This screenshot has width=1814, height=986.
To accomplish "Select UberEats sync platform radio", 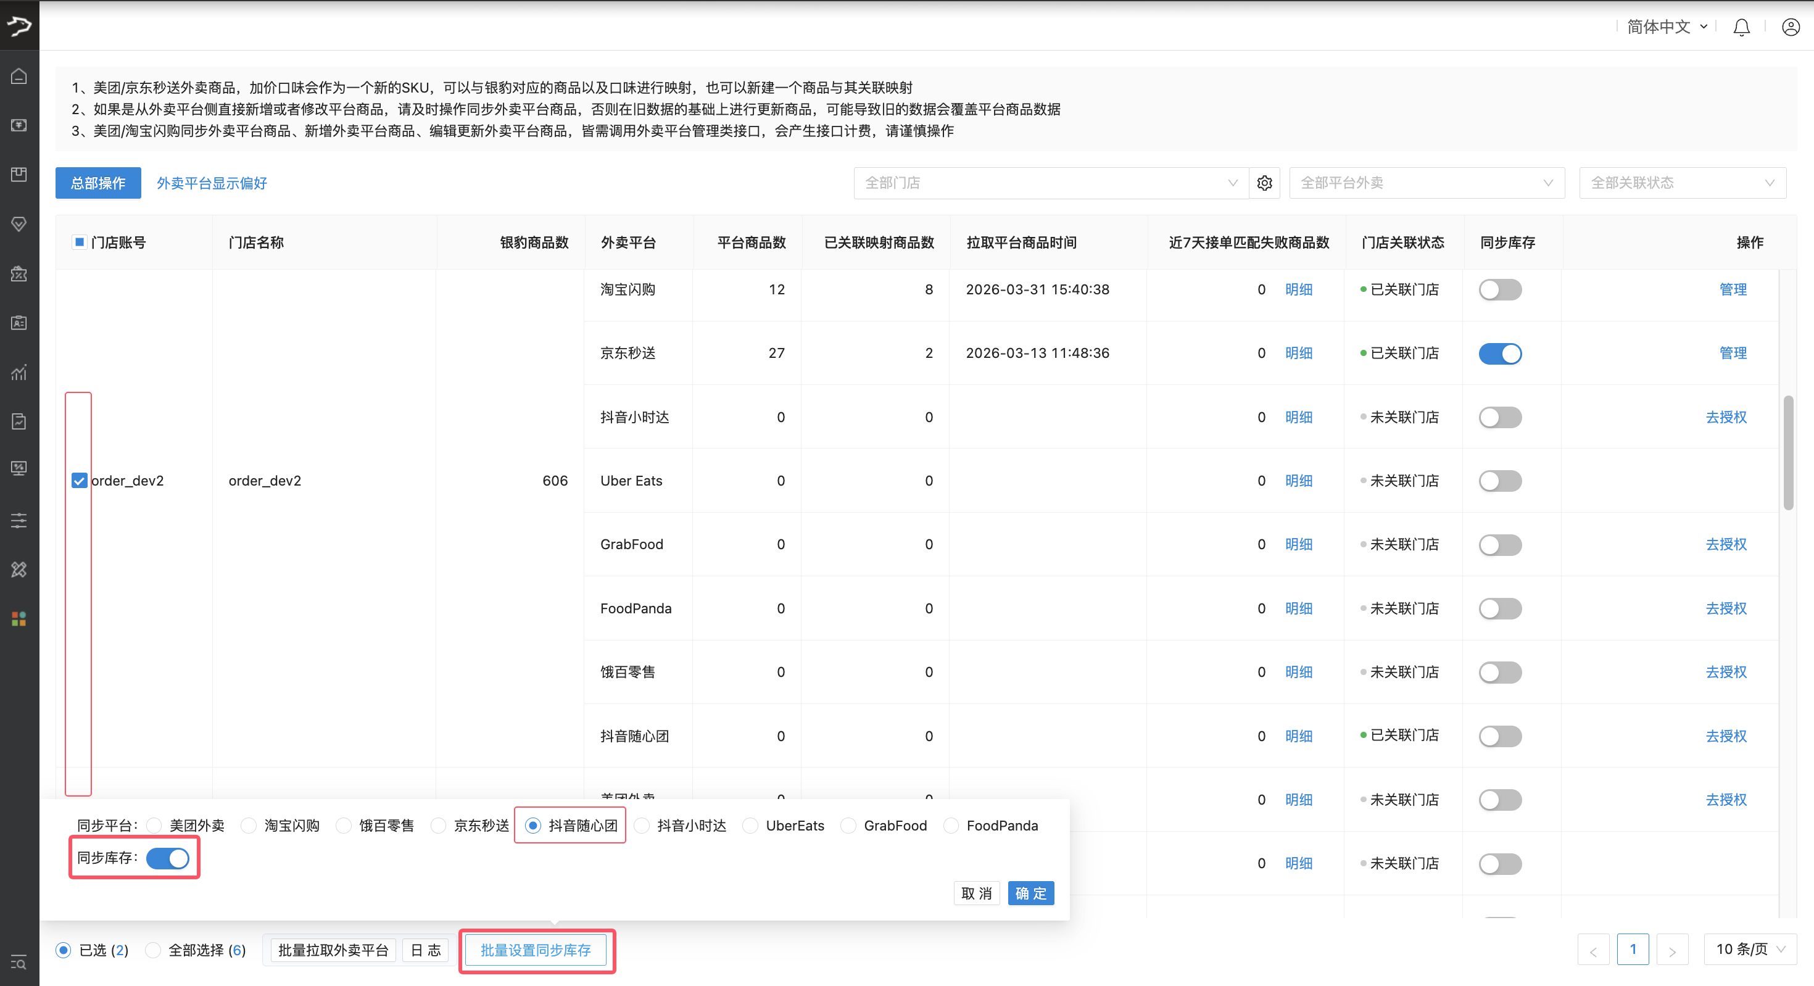I will pos(751,826).
